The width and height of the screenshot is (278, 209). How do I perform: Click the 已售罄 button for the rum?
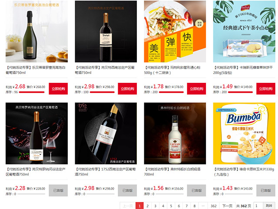(x=197, y=190)
